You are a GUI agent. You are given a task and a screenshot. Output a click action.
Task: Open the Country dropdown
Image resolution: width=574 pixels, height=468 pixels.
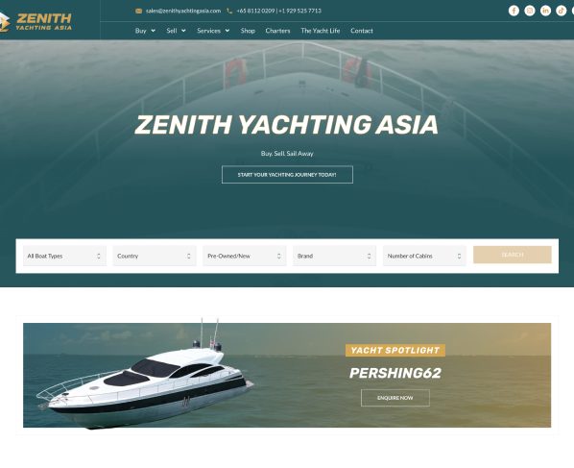[x=155, y=256]
